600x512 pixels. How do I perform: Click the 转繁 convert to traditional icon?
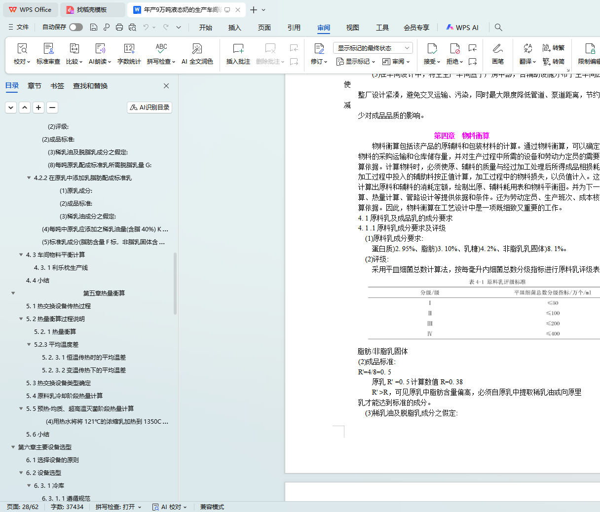coord(553,48)
